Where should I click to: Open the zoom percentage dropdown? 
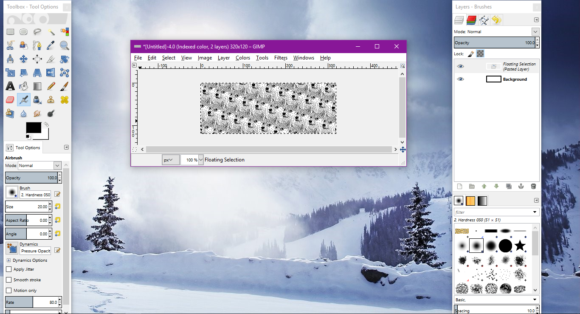click(201, 160)
